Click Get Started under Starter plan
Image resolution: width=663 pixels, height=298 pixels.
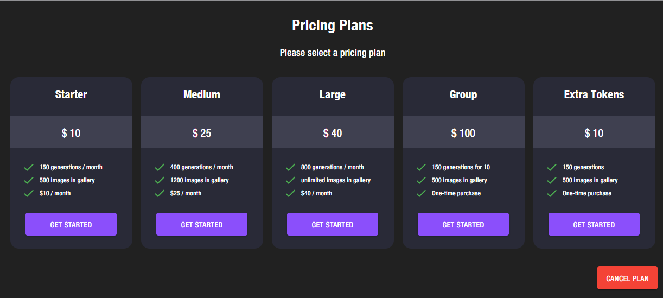click(x=71, y=224)
